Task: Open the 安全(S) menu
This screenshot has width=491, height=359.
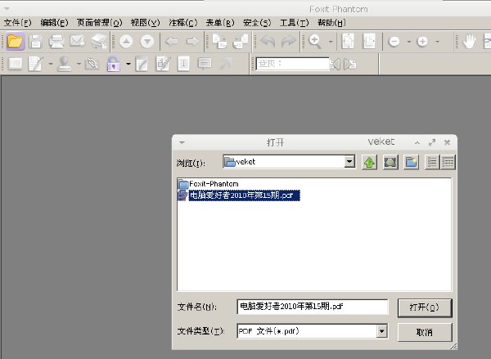Action: (x=257, y=23)
